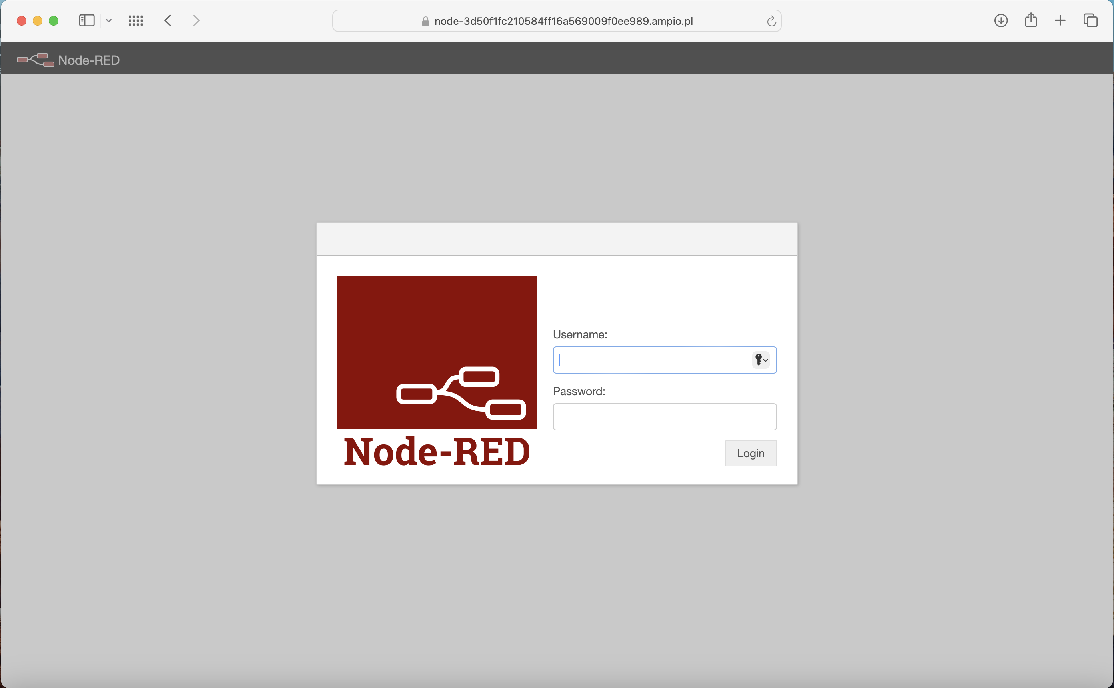Reload the page with refresh icon
The height and width of the screenshot is (688, 1114).
click(771, 21)
